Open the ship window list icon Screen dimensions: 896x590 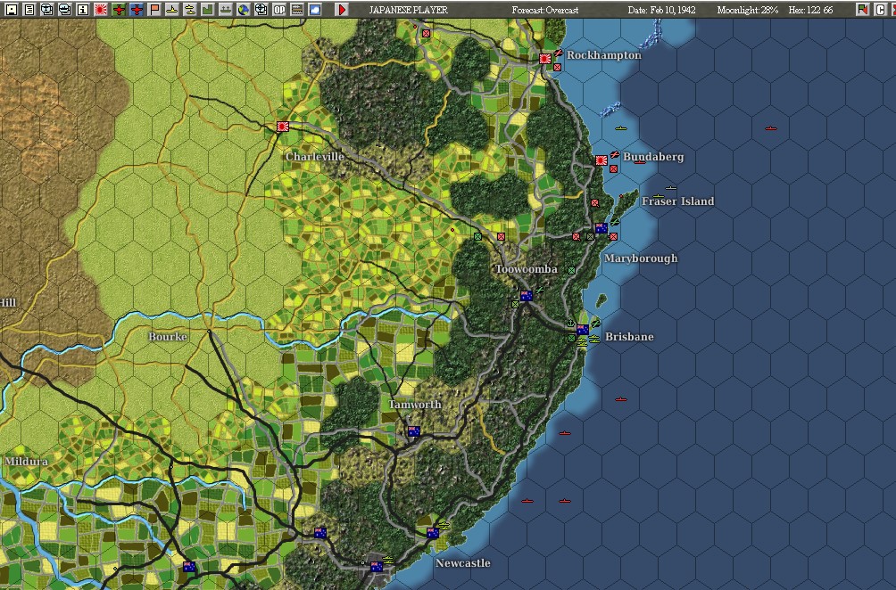64,9
